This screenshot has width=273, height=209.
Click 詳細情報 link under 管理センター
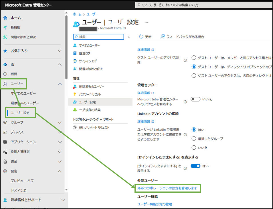(146, 93)
